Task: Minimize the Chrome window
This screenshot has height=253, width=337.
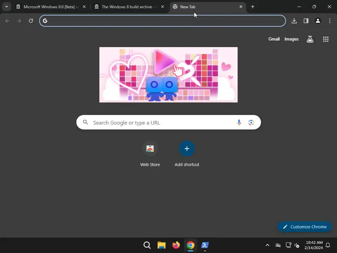Action: pos(299,7)
